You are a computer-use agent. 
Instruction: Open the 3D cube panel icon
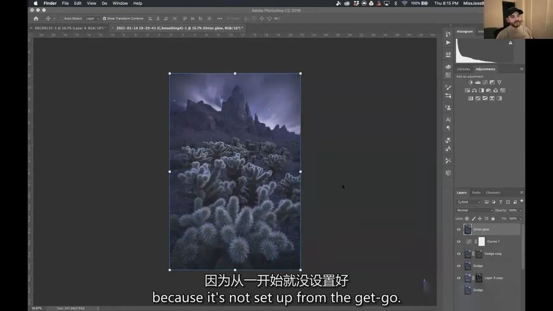448,173
